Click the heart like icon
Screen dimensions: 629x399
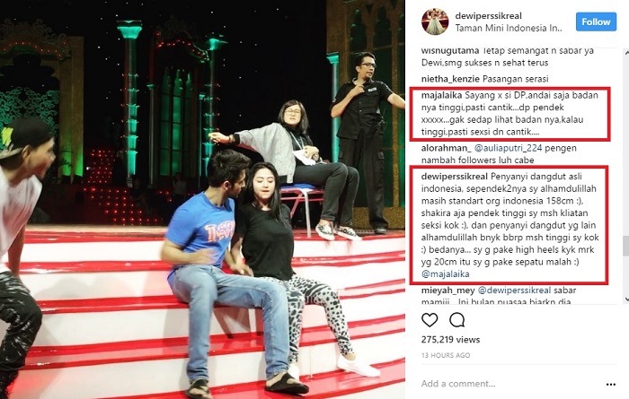tap(430, 320)
